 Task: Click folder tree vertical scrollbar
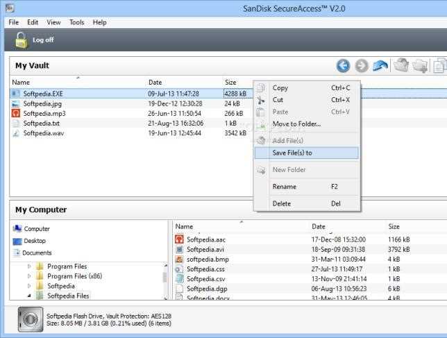coord(165,281)
